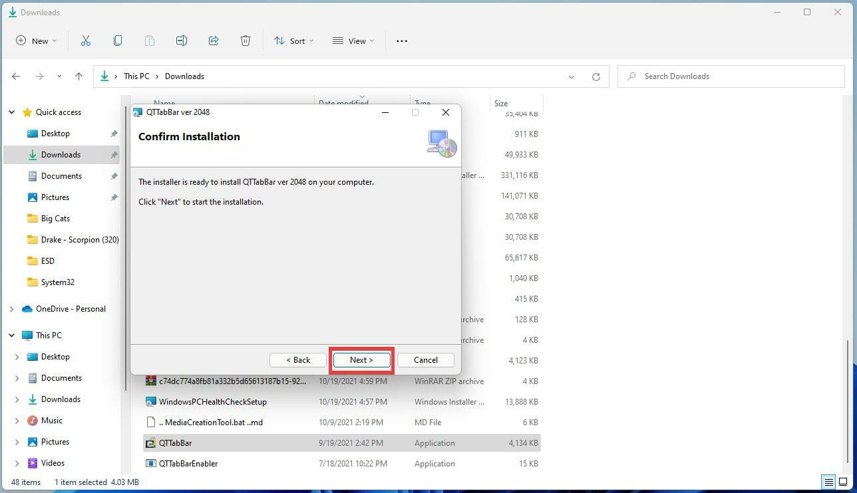The height and width of the screenshot is (493, 857).
Task: Switch to details view in status bar
Action: (828, 482)
